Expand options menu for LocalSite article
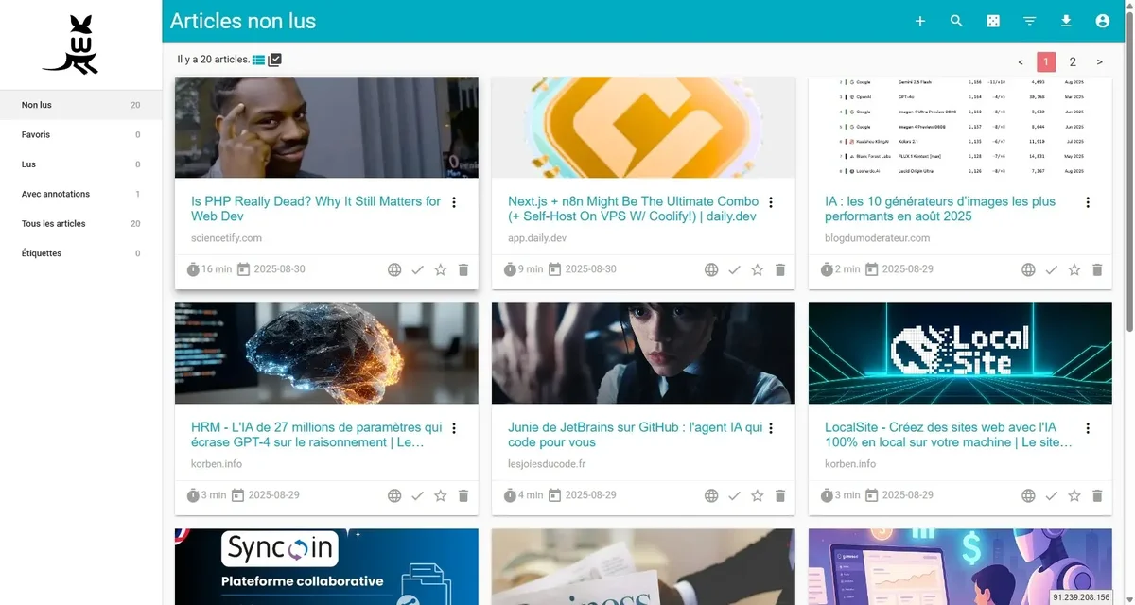The image size is (1135, 605). point(1088,428)
